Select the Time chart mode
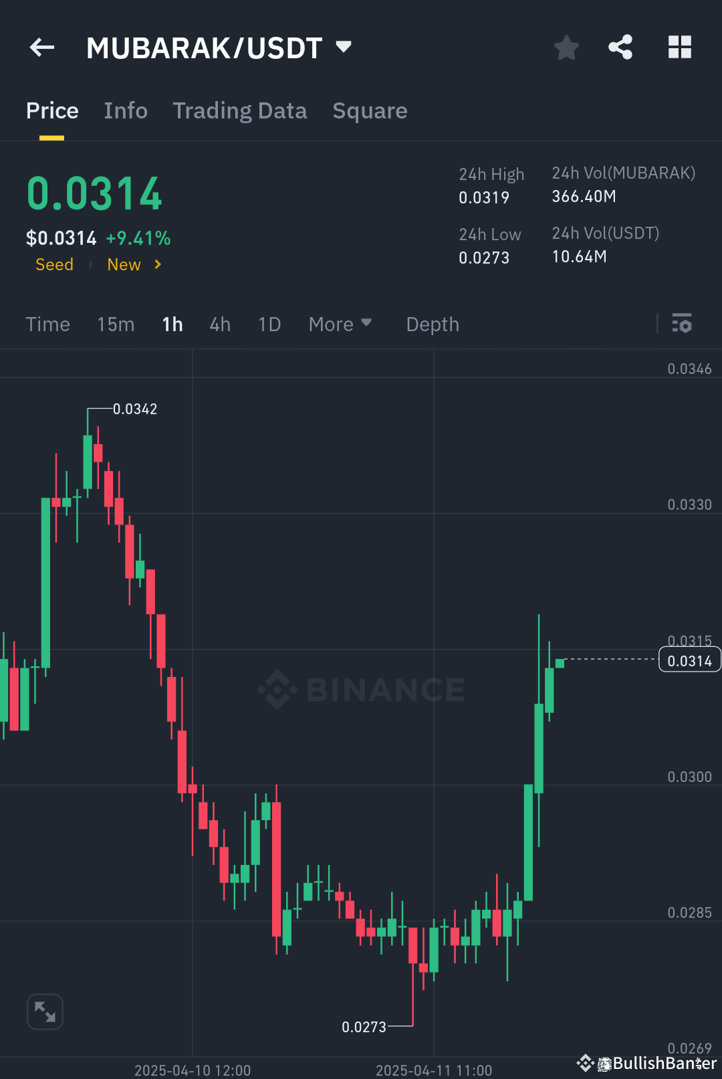722x1079 pixels. [x=47, y=324]
